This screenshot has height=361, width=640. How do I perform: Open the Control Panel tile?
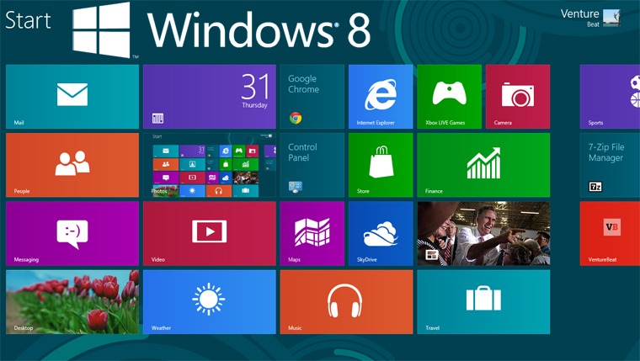coord(312,165)
